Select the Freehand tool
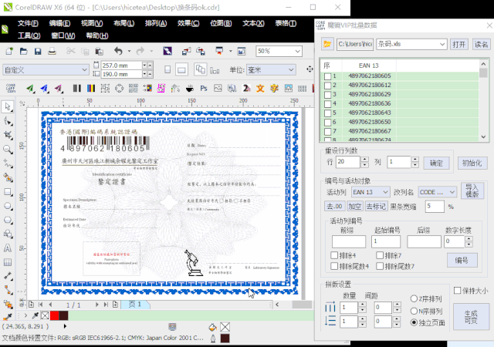The height and width of the screenshot is (347, 494). [x=8, y=163]
